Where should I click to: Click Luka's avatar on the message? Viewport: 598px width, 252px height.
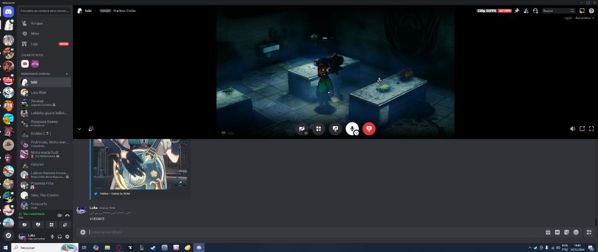(x=81, y=210)
